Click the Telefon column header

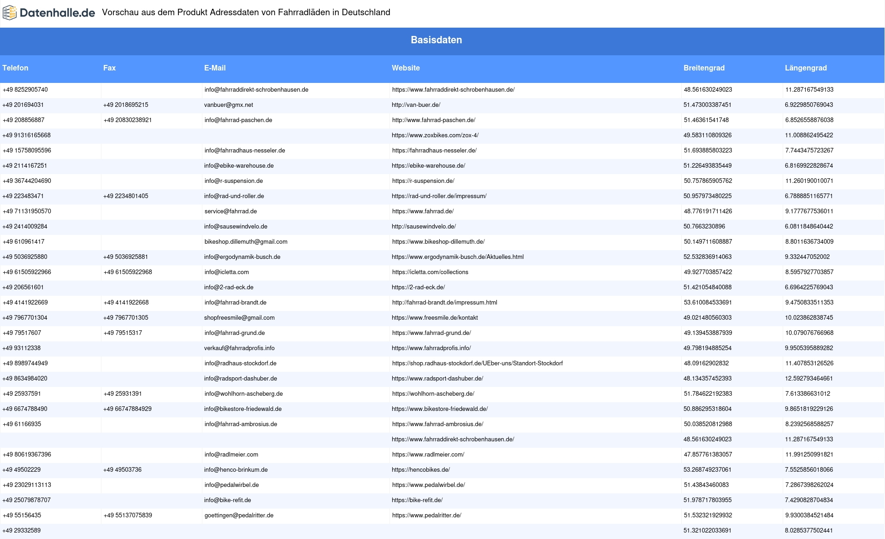pos(15,68)
